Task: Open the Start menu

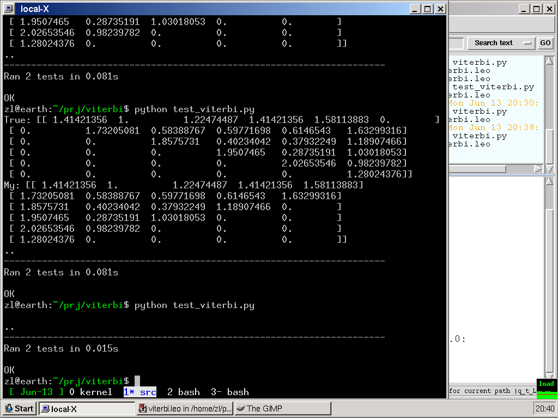Action: pos(19,409)
